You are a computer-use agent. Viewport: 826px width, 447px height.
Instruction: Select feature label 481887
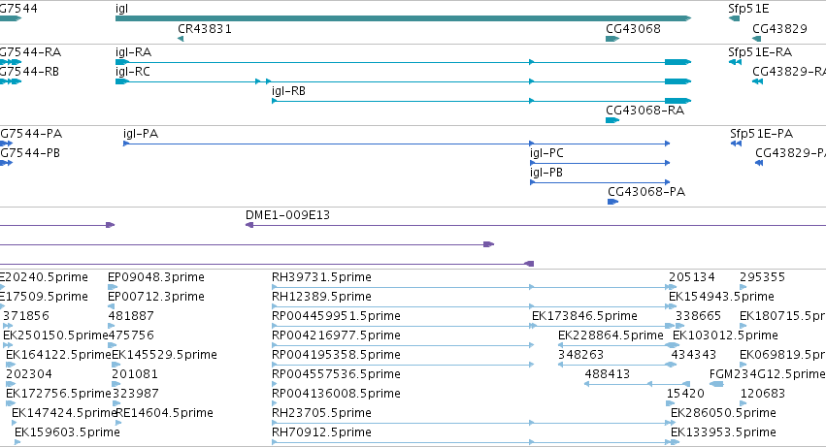131,316
